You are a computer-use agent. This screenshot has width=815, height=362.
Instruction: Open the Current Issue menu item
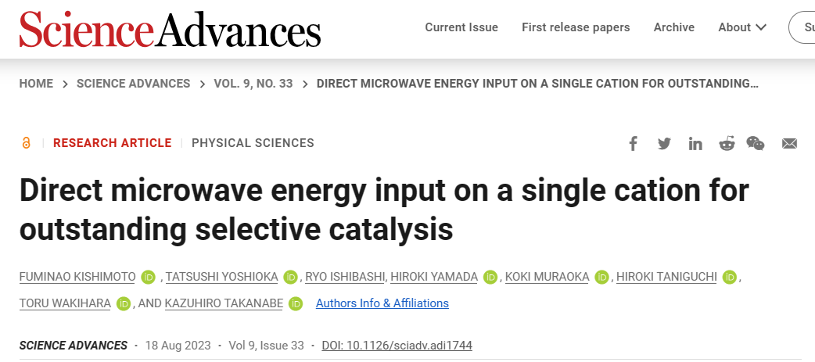tap(461, 27)
